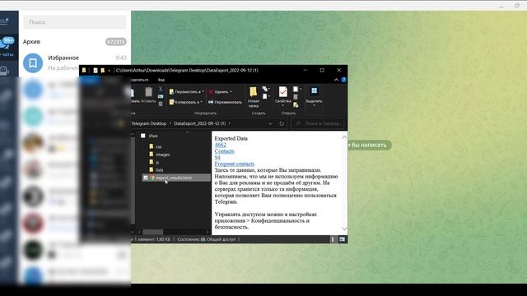Click the preview pane scroll-down arrow
This screenshot has width=527, height=296.
pyautogui.click(x=344, y=229)
